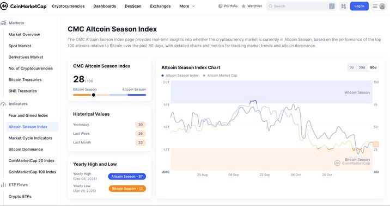Click the ETF Flows bar icon

point(3,185)
